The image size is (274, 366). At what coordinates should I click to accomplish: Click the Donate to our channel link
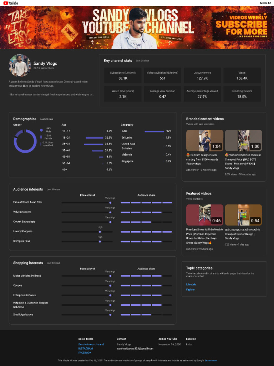tap(91, 344)
